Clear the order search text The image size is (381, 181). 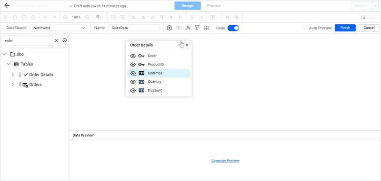tap(56, 41)
